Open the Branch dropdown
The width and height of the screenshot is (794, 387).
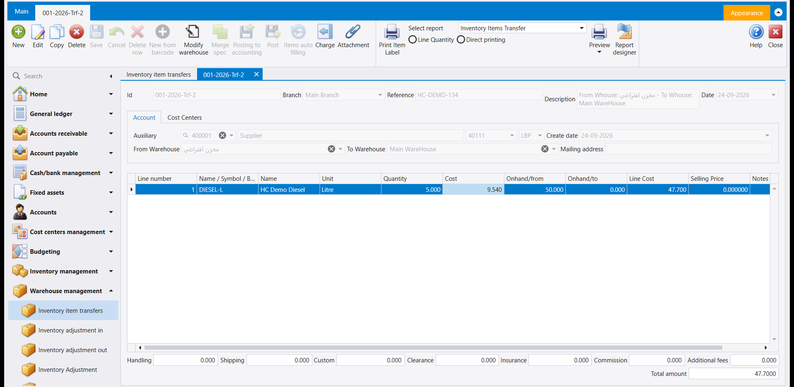pos(380,95)
